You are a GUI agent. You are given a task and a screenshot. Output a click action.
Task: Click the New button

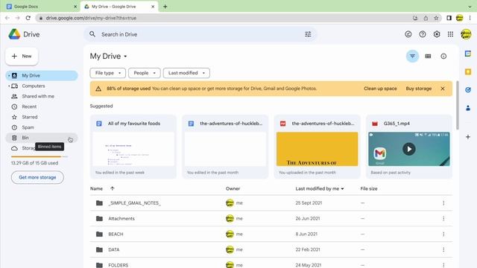(22, 57)
